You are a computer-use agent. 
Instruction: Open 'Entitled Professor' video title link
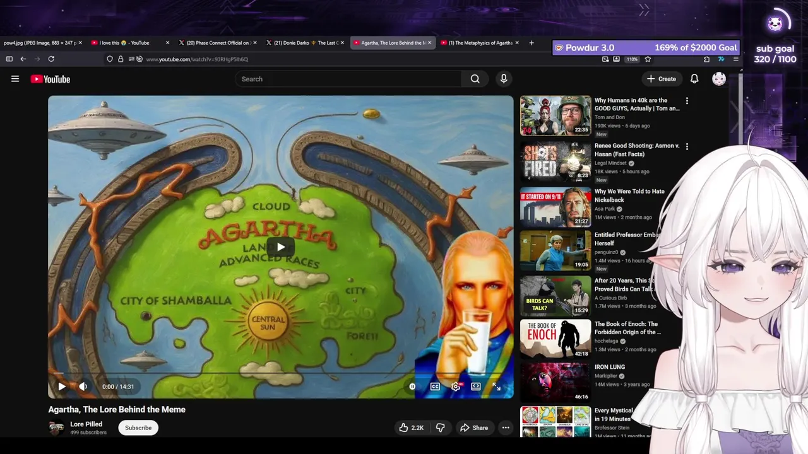tap(627, 239)
